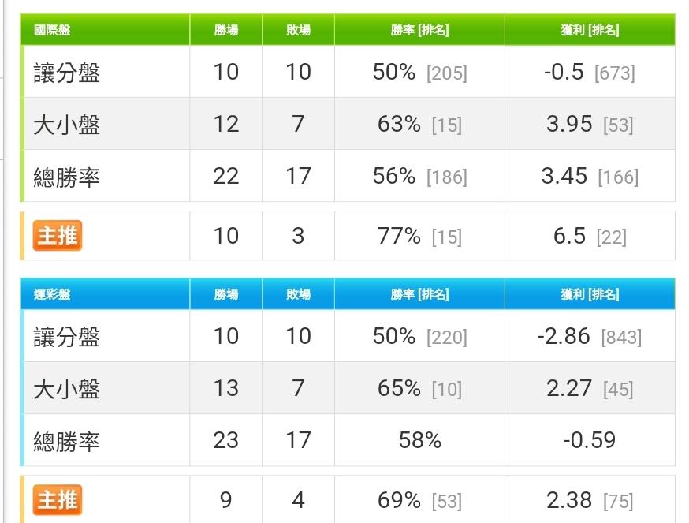Open the 總勝率 row under 國際盤
689x523 pixels.
coord(348,176)
